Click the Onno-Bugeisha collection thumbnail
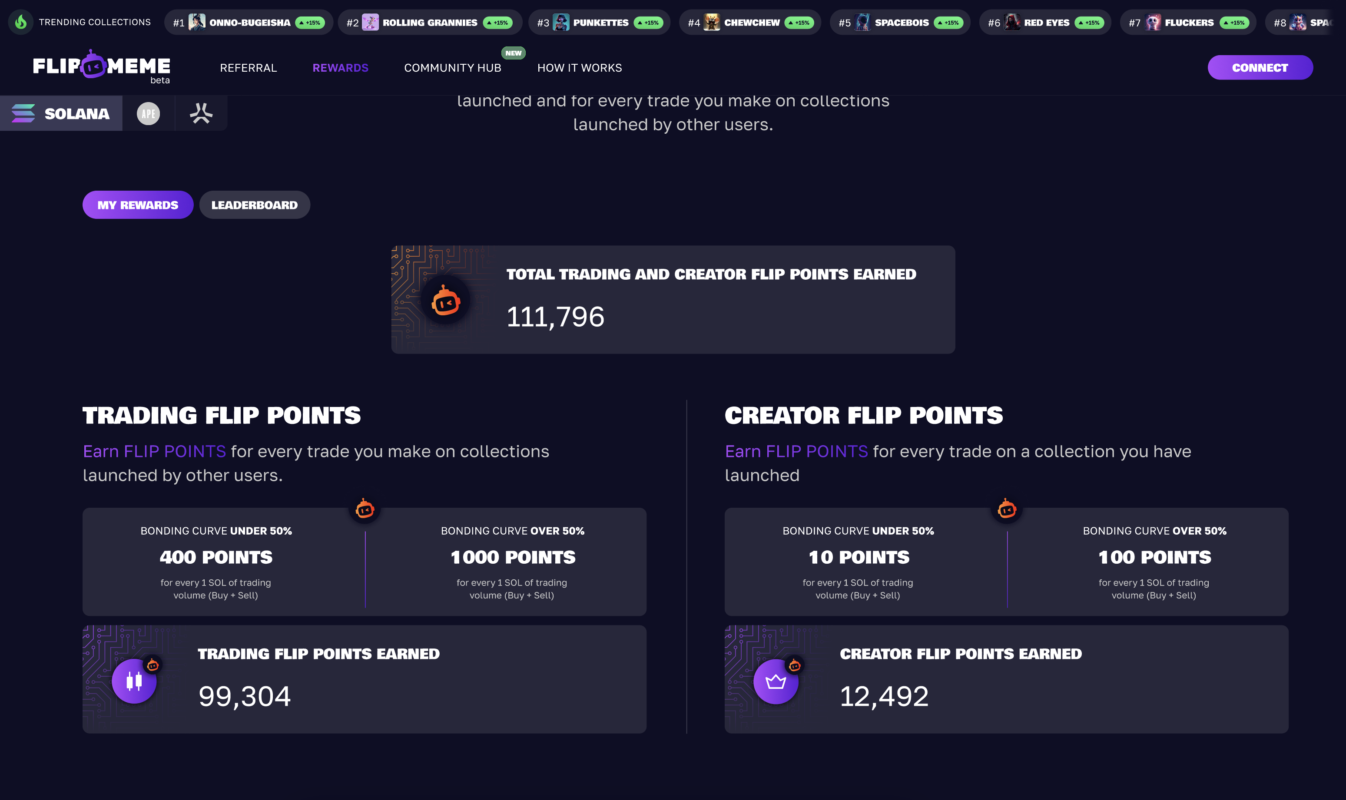 pos(197,23)
